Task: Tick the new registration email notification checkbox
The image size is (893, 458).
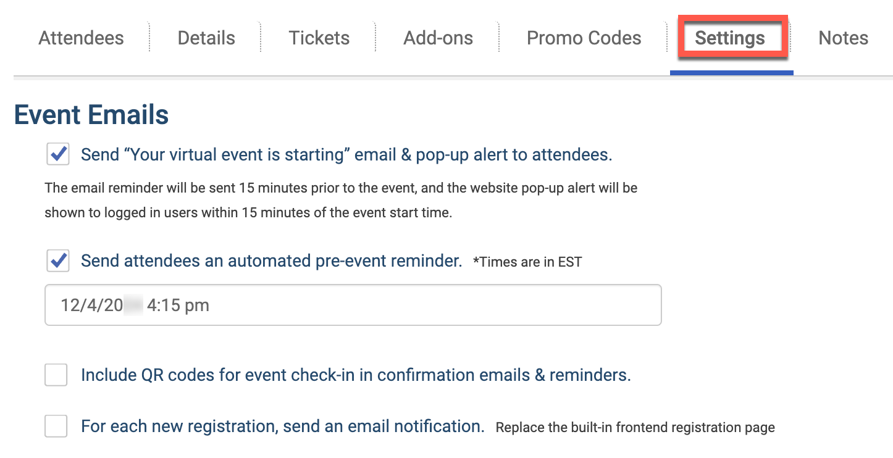Action: (56, 426)
